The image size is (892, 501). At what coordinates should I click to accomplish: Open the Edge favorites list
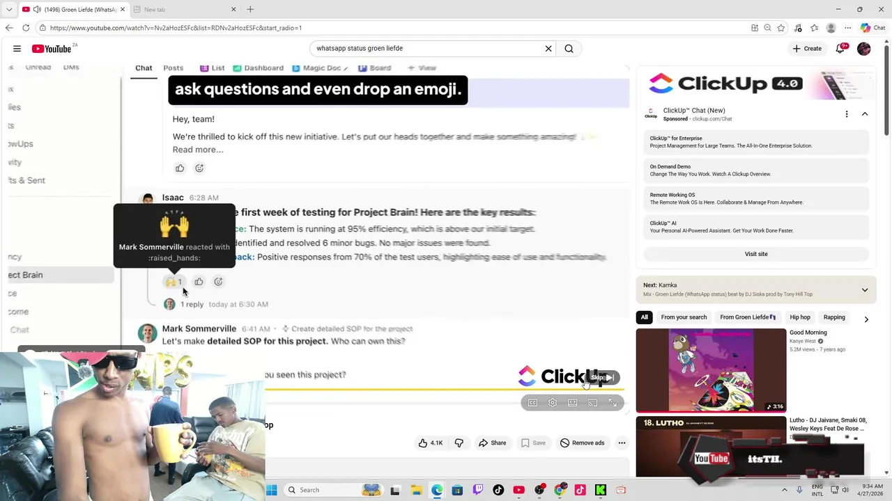coord(814,28)
